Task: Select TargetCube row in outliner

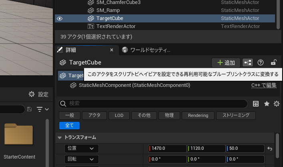Action: pos(165,18)
